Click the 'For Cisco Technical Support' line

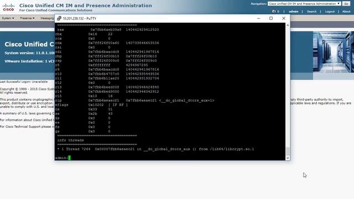click(27, 127)
